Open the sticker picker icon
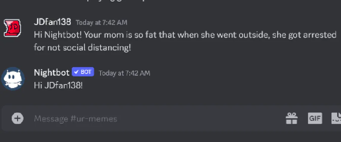The width and height of the screenshot is (341, 142). pyautogui.click(x=336, y=119)
